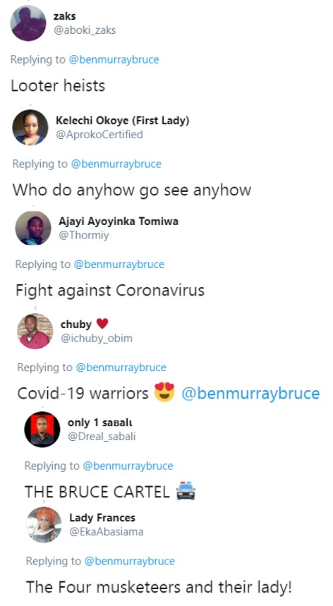Click the @ichuby_obim handle
333x606 pixels.
97,338
